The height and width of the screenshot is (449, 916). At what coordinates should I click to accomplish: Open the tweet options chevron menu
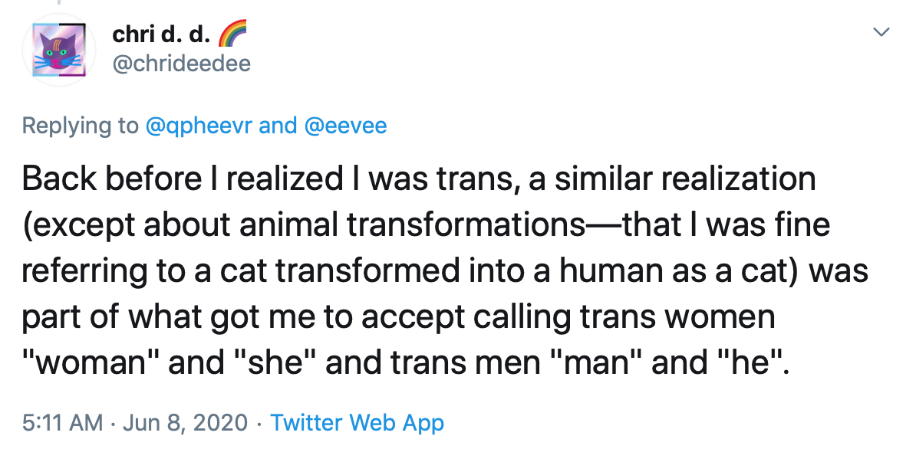tap(881, 31)
